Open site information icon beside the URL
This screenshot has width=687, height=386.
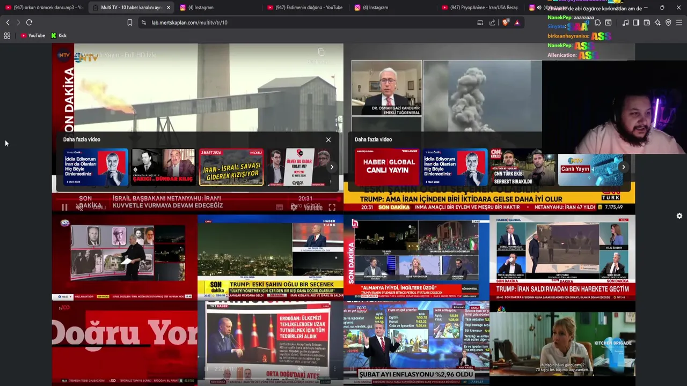[x=143, y=23]
